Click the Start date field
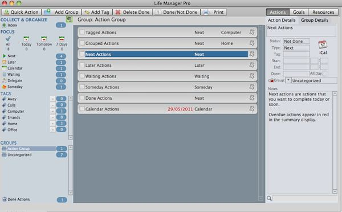 (x=296, y=60)
